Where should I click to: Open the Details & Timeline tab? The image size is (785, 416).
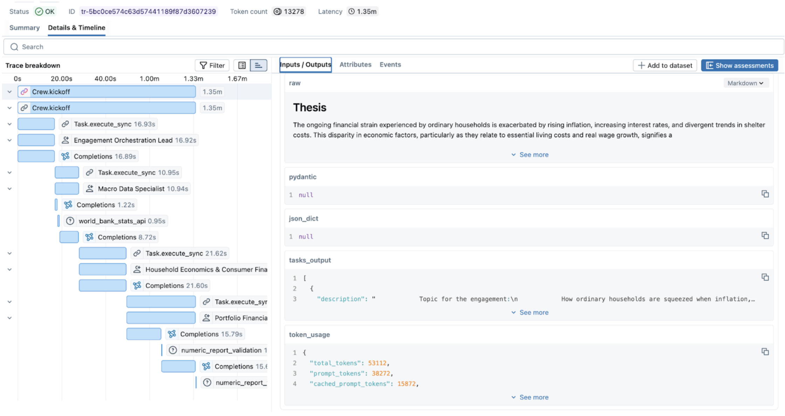[x=76, y=28]
